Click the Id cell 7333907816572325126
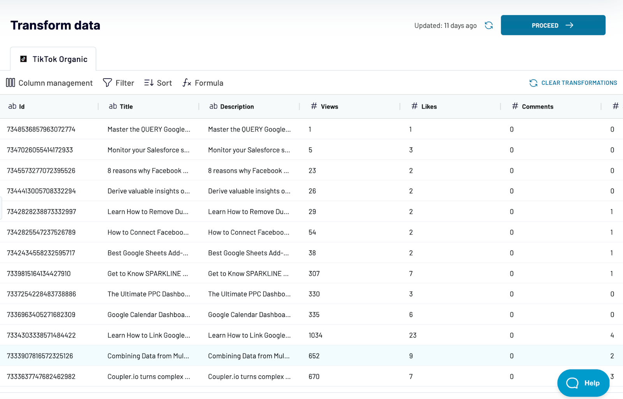 tap(40, 356)
